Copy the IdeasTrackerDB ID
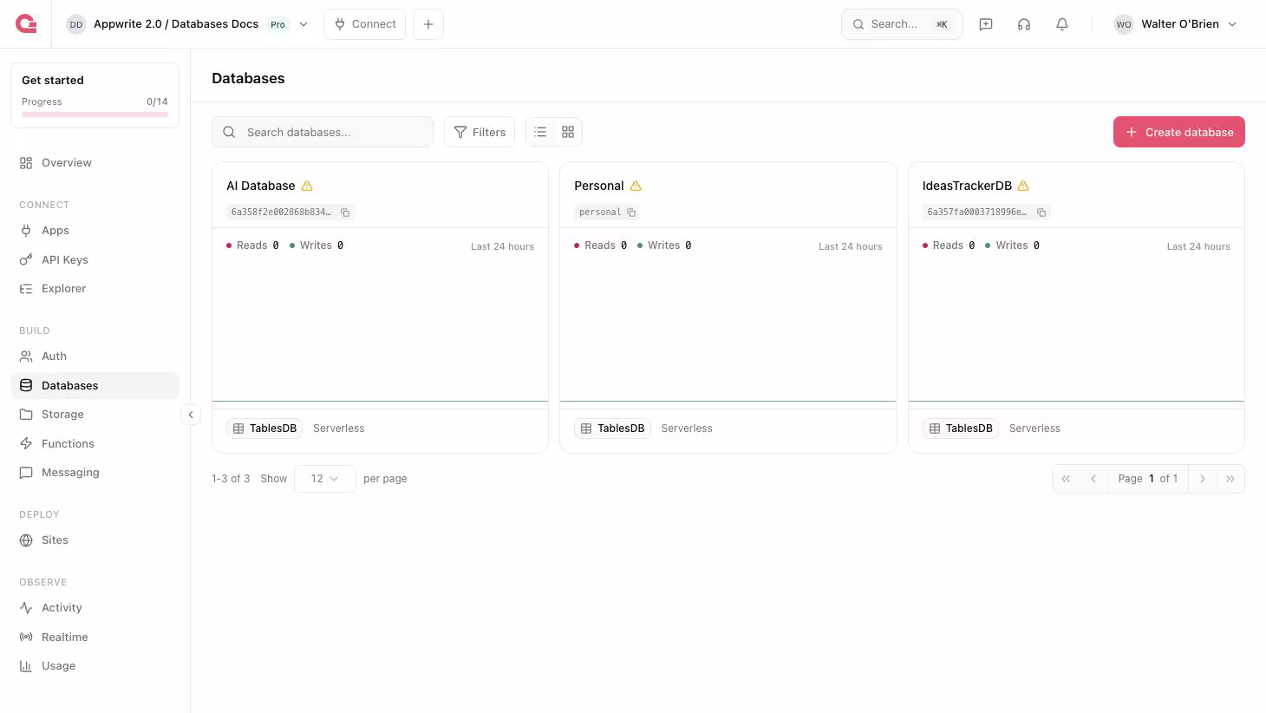Screen dimensions: 1266x713 point(1041,213)
